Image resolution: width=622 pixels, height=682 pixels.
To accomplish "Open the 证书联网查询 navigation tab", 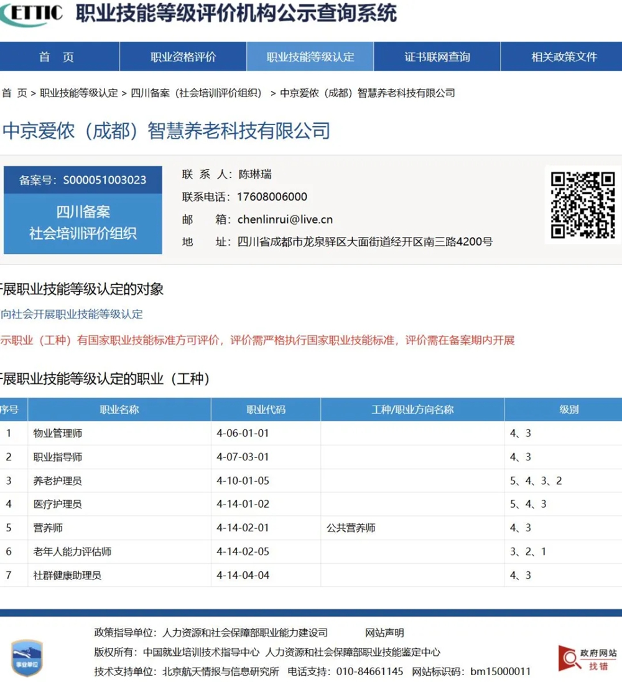I will click(437, 57).
